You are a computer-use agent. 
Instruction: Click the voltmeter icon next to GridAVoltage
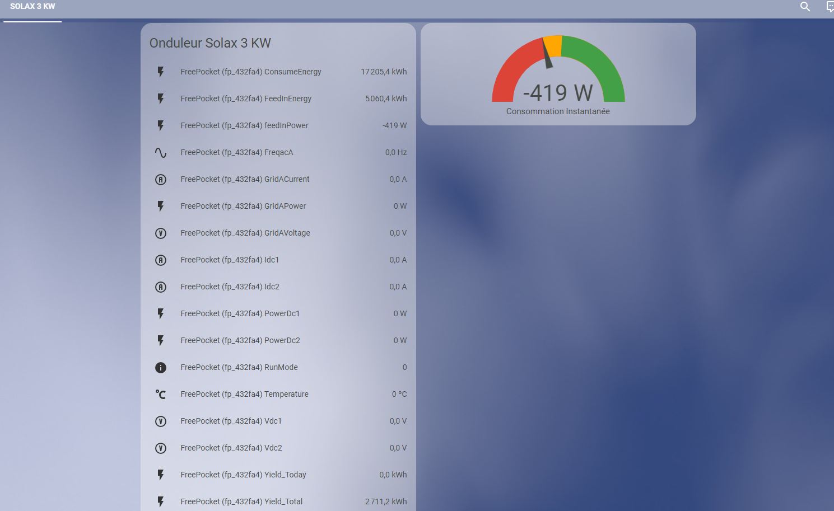(x=161, y=233)
